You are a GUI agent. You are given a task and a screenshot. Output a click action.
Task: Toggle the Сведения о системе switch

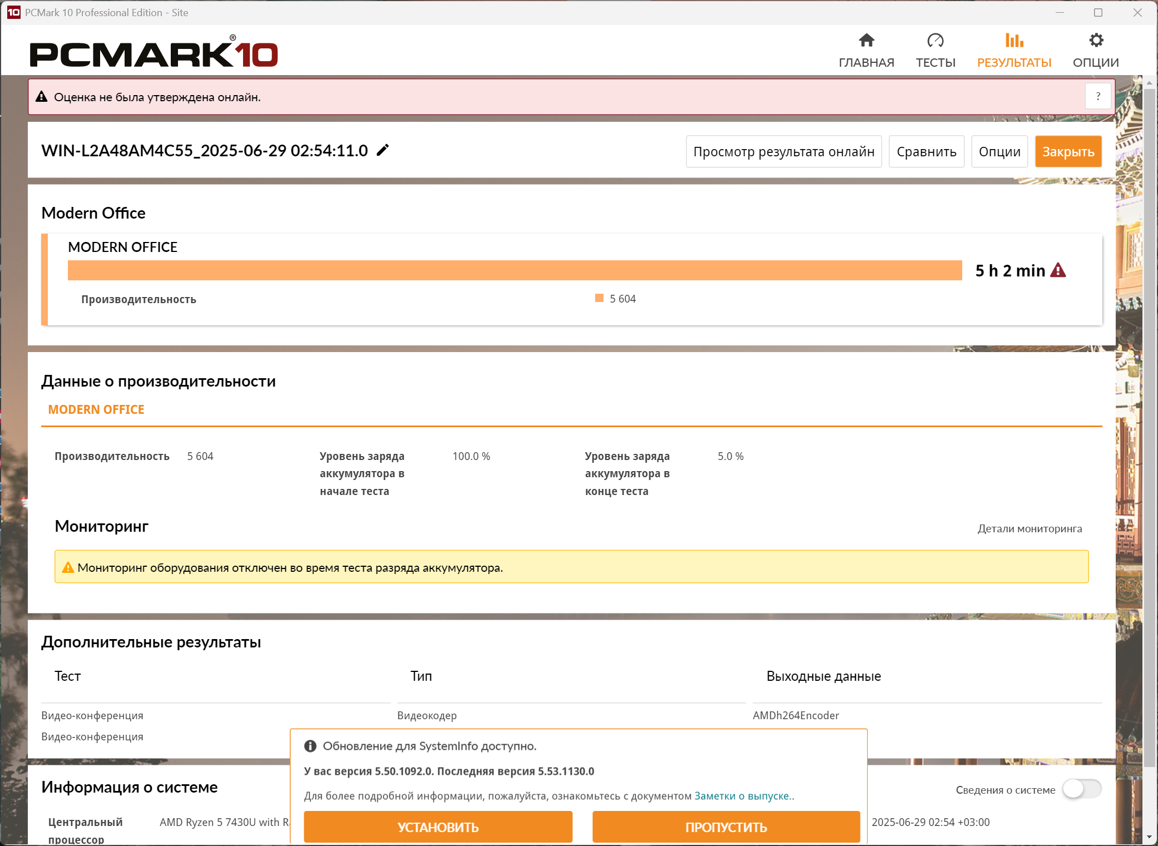click(x=1081, y=789)
